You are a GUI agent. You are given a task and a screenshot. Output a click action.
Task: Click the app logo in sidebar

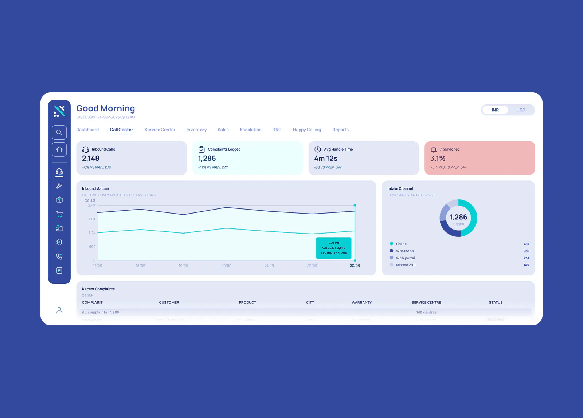(x=59, y=111)
